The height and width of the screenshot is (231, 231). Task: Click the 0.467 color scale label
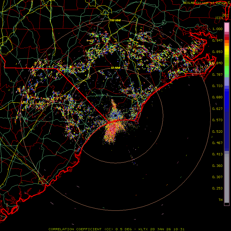217,143
